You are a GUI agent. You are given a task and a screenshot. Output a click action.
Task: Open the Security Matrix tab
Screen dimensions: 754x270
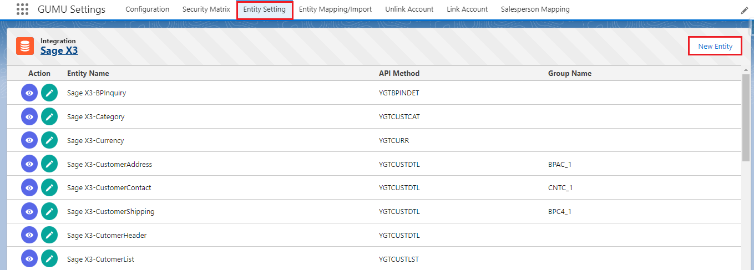click(x=206, y=9)
